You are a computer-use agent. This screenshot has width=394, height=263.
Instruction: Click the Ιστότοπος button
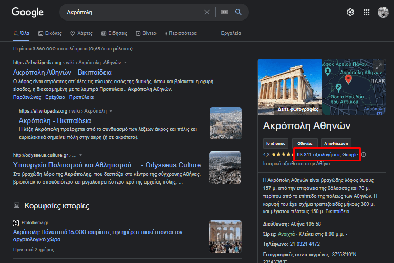276,144
